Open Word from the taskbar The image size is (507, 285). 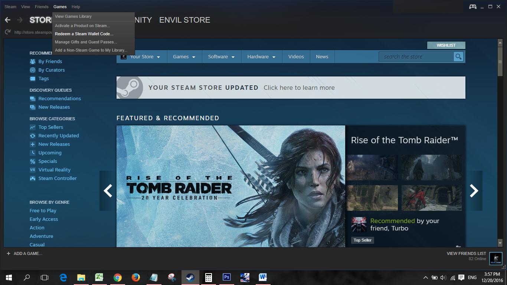click(263, 277)
